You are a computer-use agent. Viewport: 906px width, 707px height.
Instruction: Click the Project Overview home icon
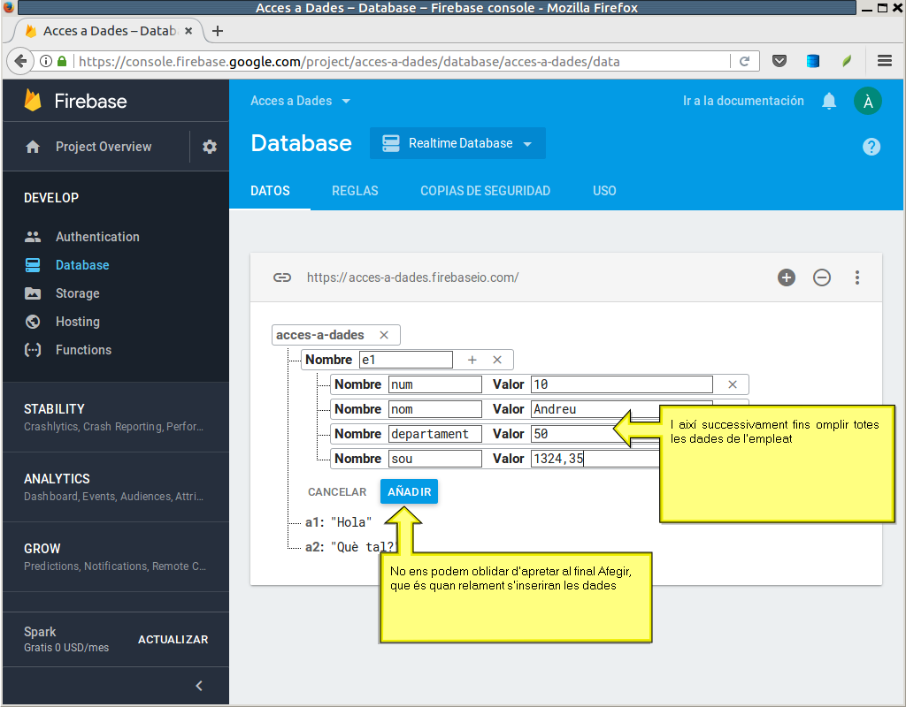tap(33, 147)
